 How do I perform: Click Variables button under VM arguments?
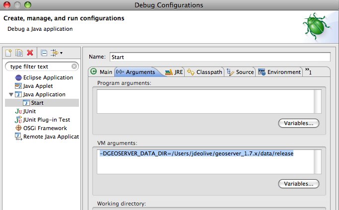[298, 184]
